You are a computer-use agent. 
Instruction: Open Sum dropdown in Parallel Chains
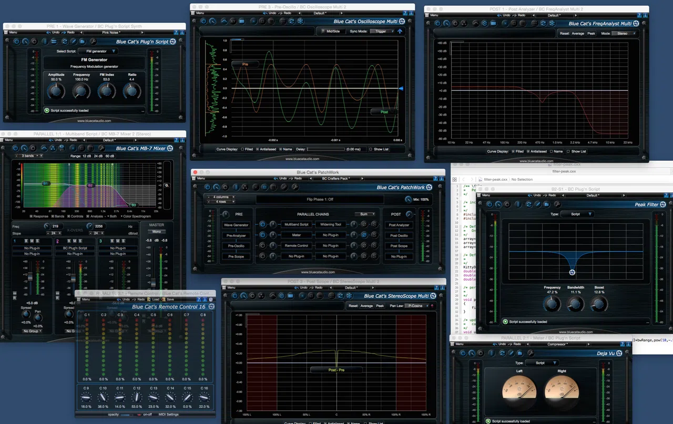(365, 214)
